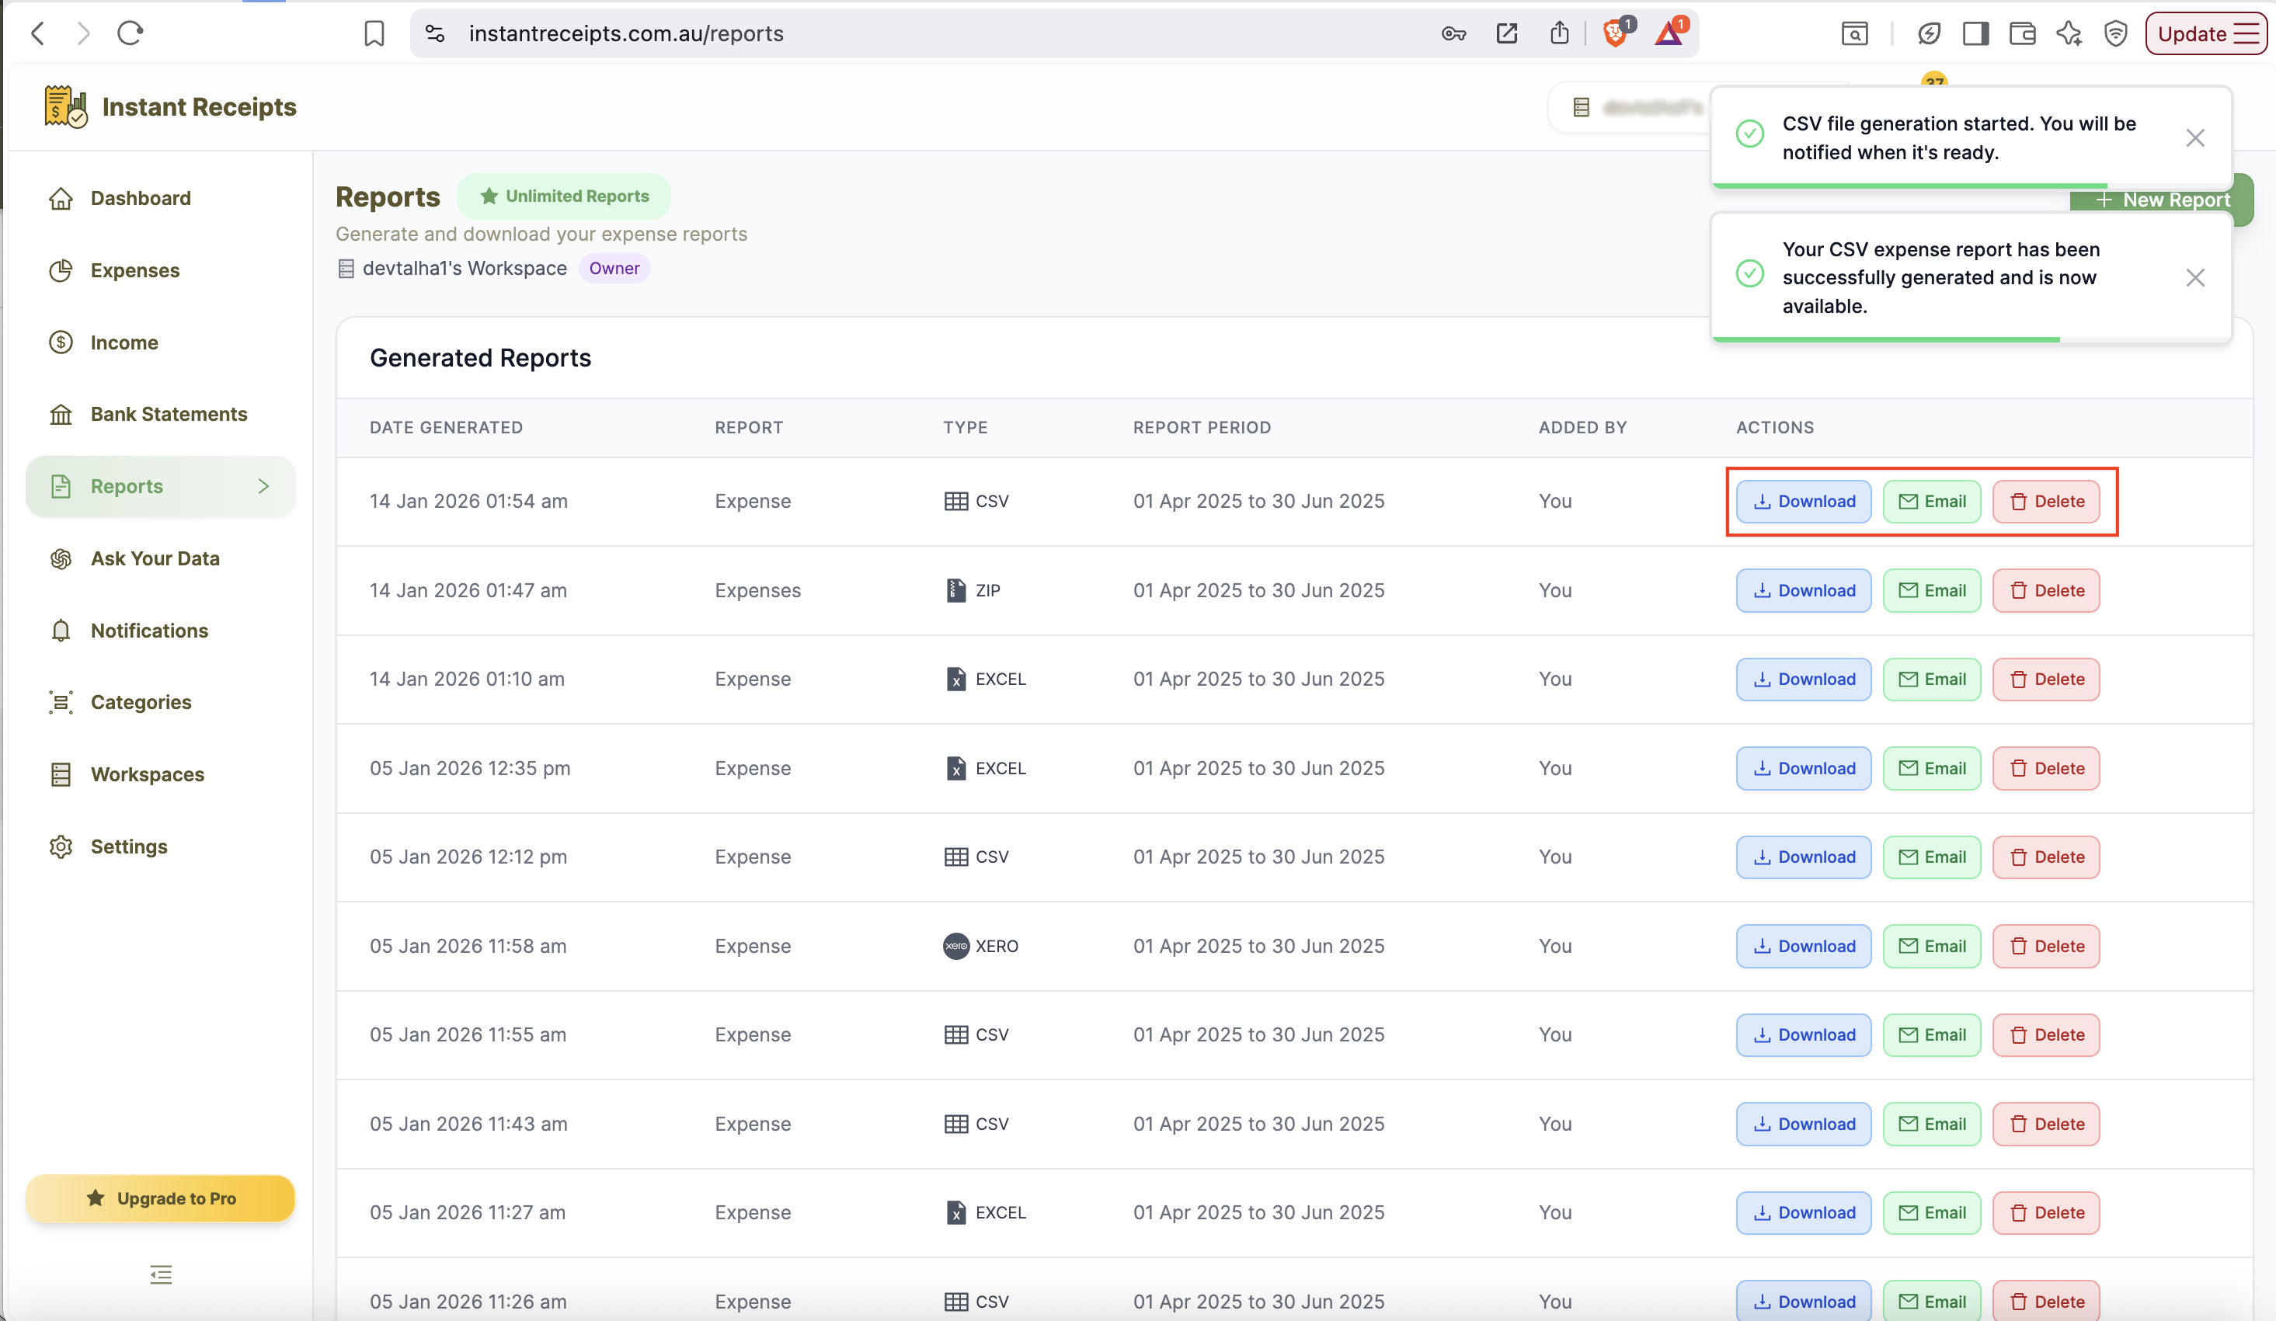This screenshot has height=1321, width=2276.
Task: Open Expenses in the sidebar
Action: coord(161,270)
